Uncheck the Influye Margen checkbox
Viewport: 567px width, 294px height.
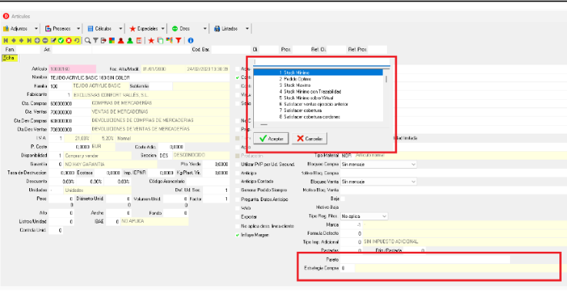tap(238, 235)
